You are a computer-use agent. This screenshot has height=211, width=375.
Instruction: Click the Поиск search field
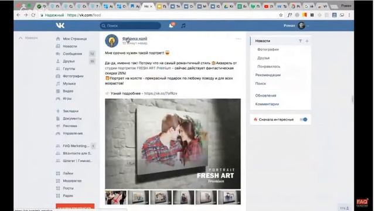pos(130,26)
